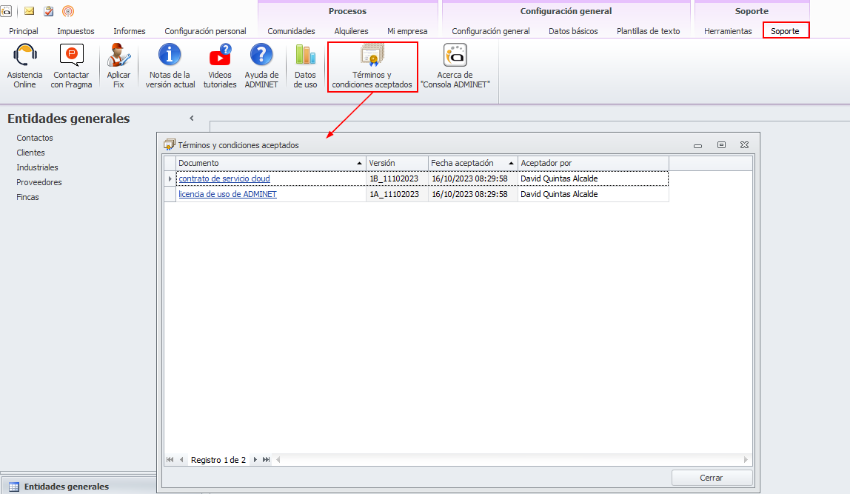The width and height of the screenshot is (850, 494).
Task: Switch to the Principal tab
Action: (x=23, y=31)
